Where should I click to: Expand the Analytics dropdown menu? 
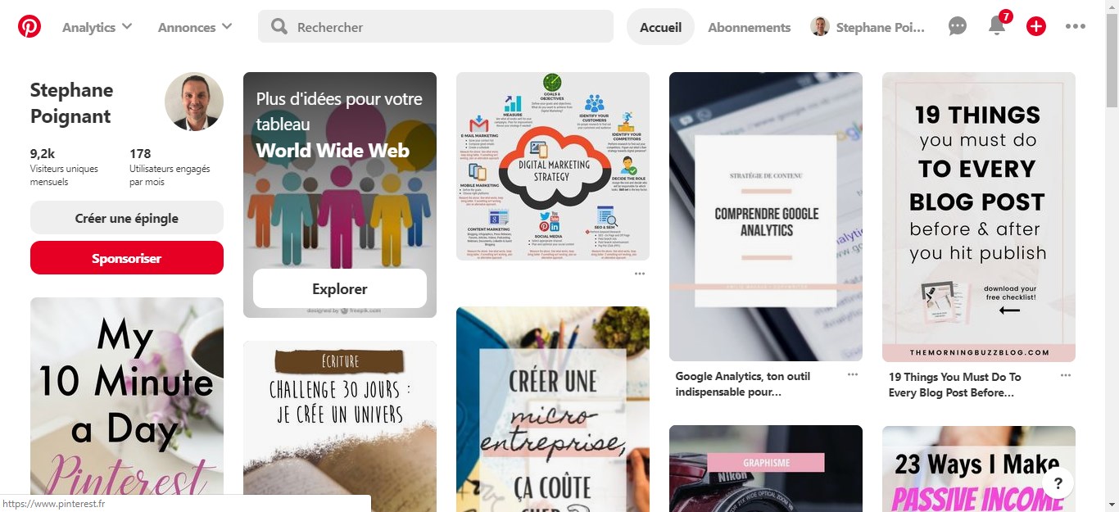97,27
